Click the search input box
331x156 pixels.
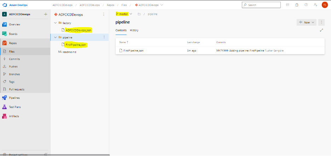pyautogui.click(x=261, y=5)
